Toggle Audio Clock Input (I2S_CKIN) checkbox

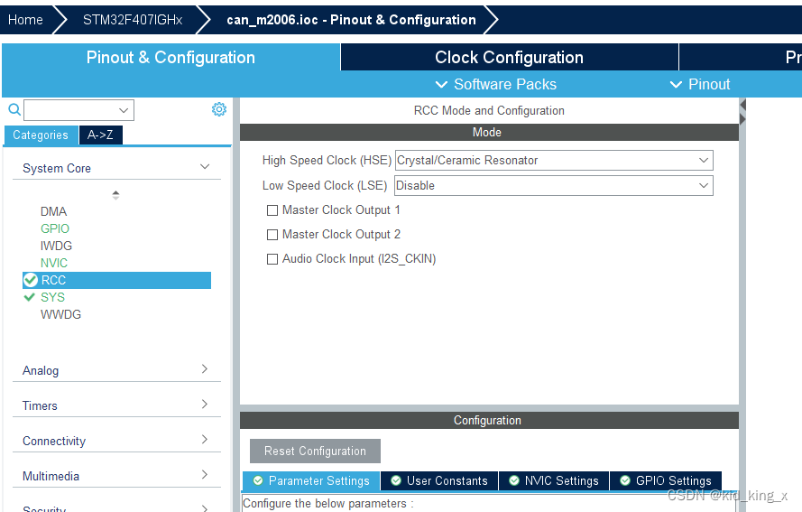coord(272,259)
